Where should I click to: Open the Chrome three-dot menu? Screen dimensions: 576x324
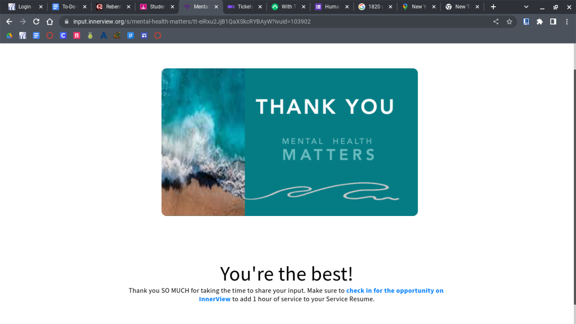pos(567,22)
